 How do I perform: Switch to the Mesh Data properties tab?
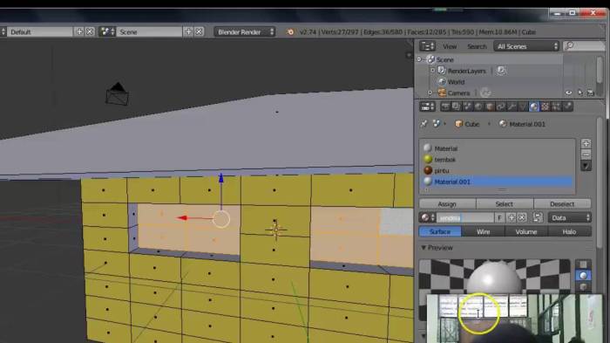[x=523, y=106]
